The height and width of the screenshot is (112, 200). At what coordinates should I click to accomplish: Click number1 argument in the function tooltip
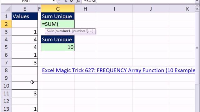coord(63,31)
